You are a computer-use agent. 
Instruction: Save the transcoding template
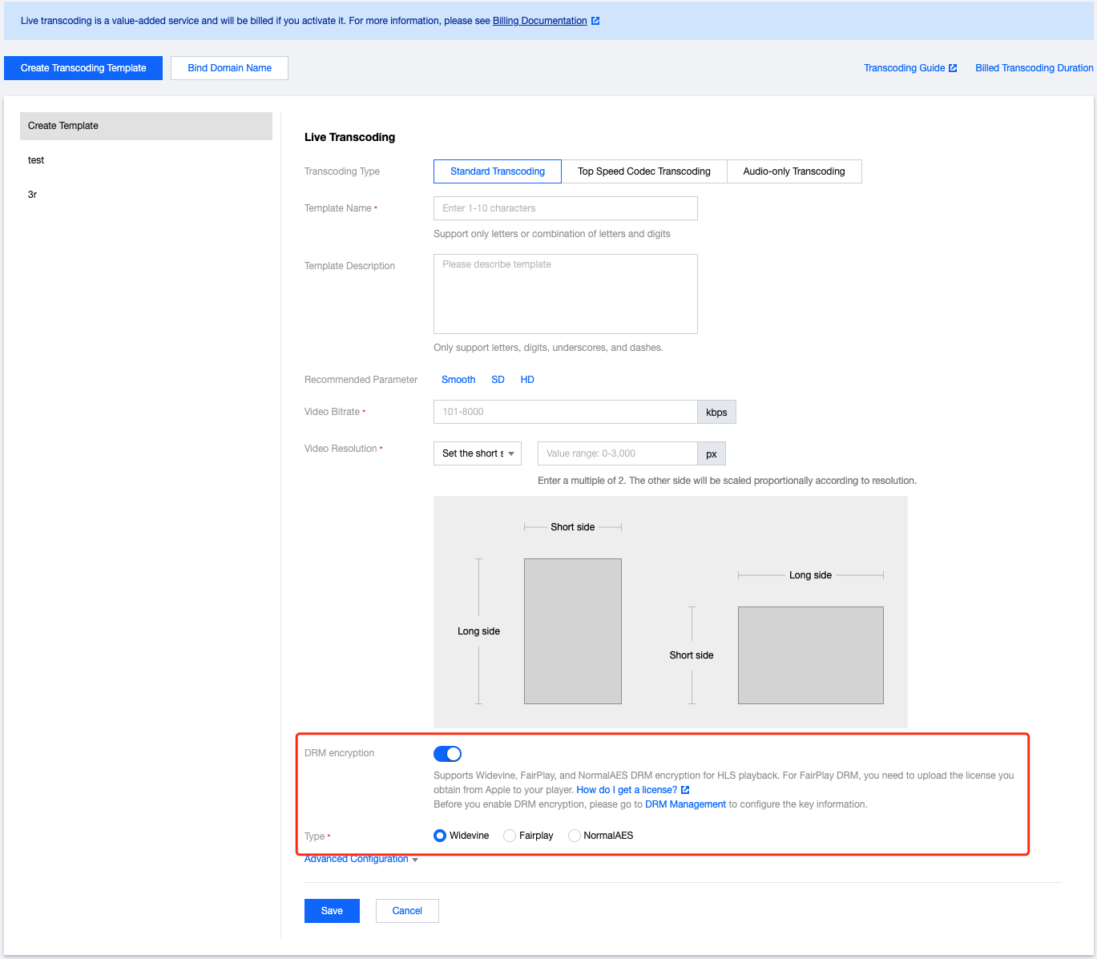coord(332,911)
